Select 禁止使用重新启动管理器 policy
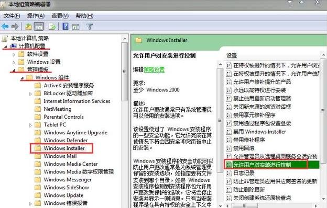The image size is (327, 208). point(262,98)
